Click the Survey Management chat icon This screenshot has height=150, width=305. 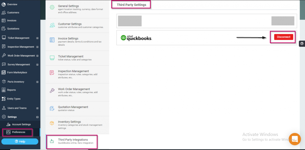coord(4,64)
